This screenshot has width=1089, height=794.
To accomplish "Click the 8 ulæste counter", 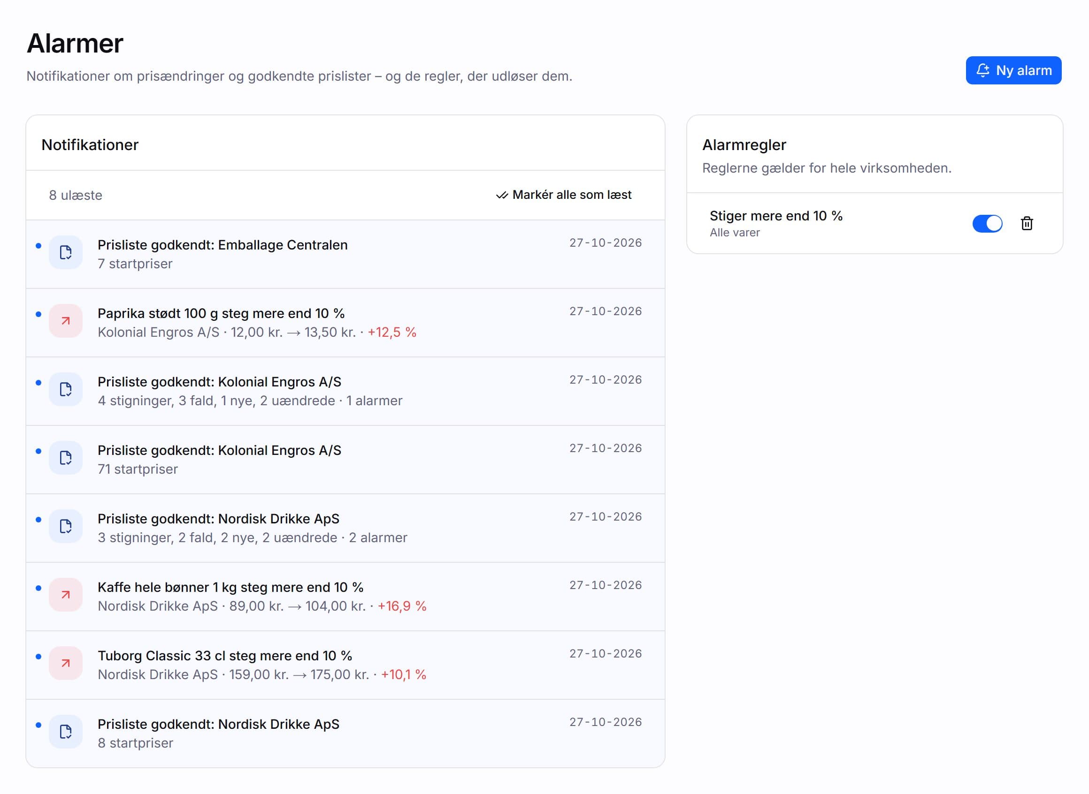I will point(76,195).
